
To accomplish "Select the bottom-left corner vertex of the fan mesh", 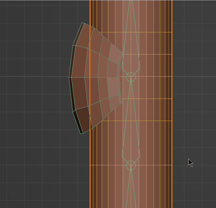I will 81,134.
